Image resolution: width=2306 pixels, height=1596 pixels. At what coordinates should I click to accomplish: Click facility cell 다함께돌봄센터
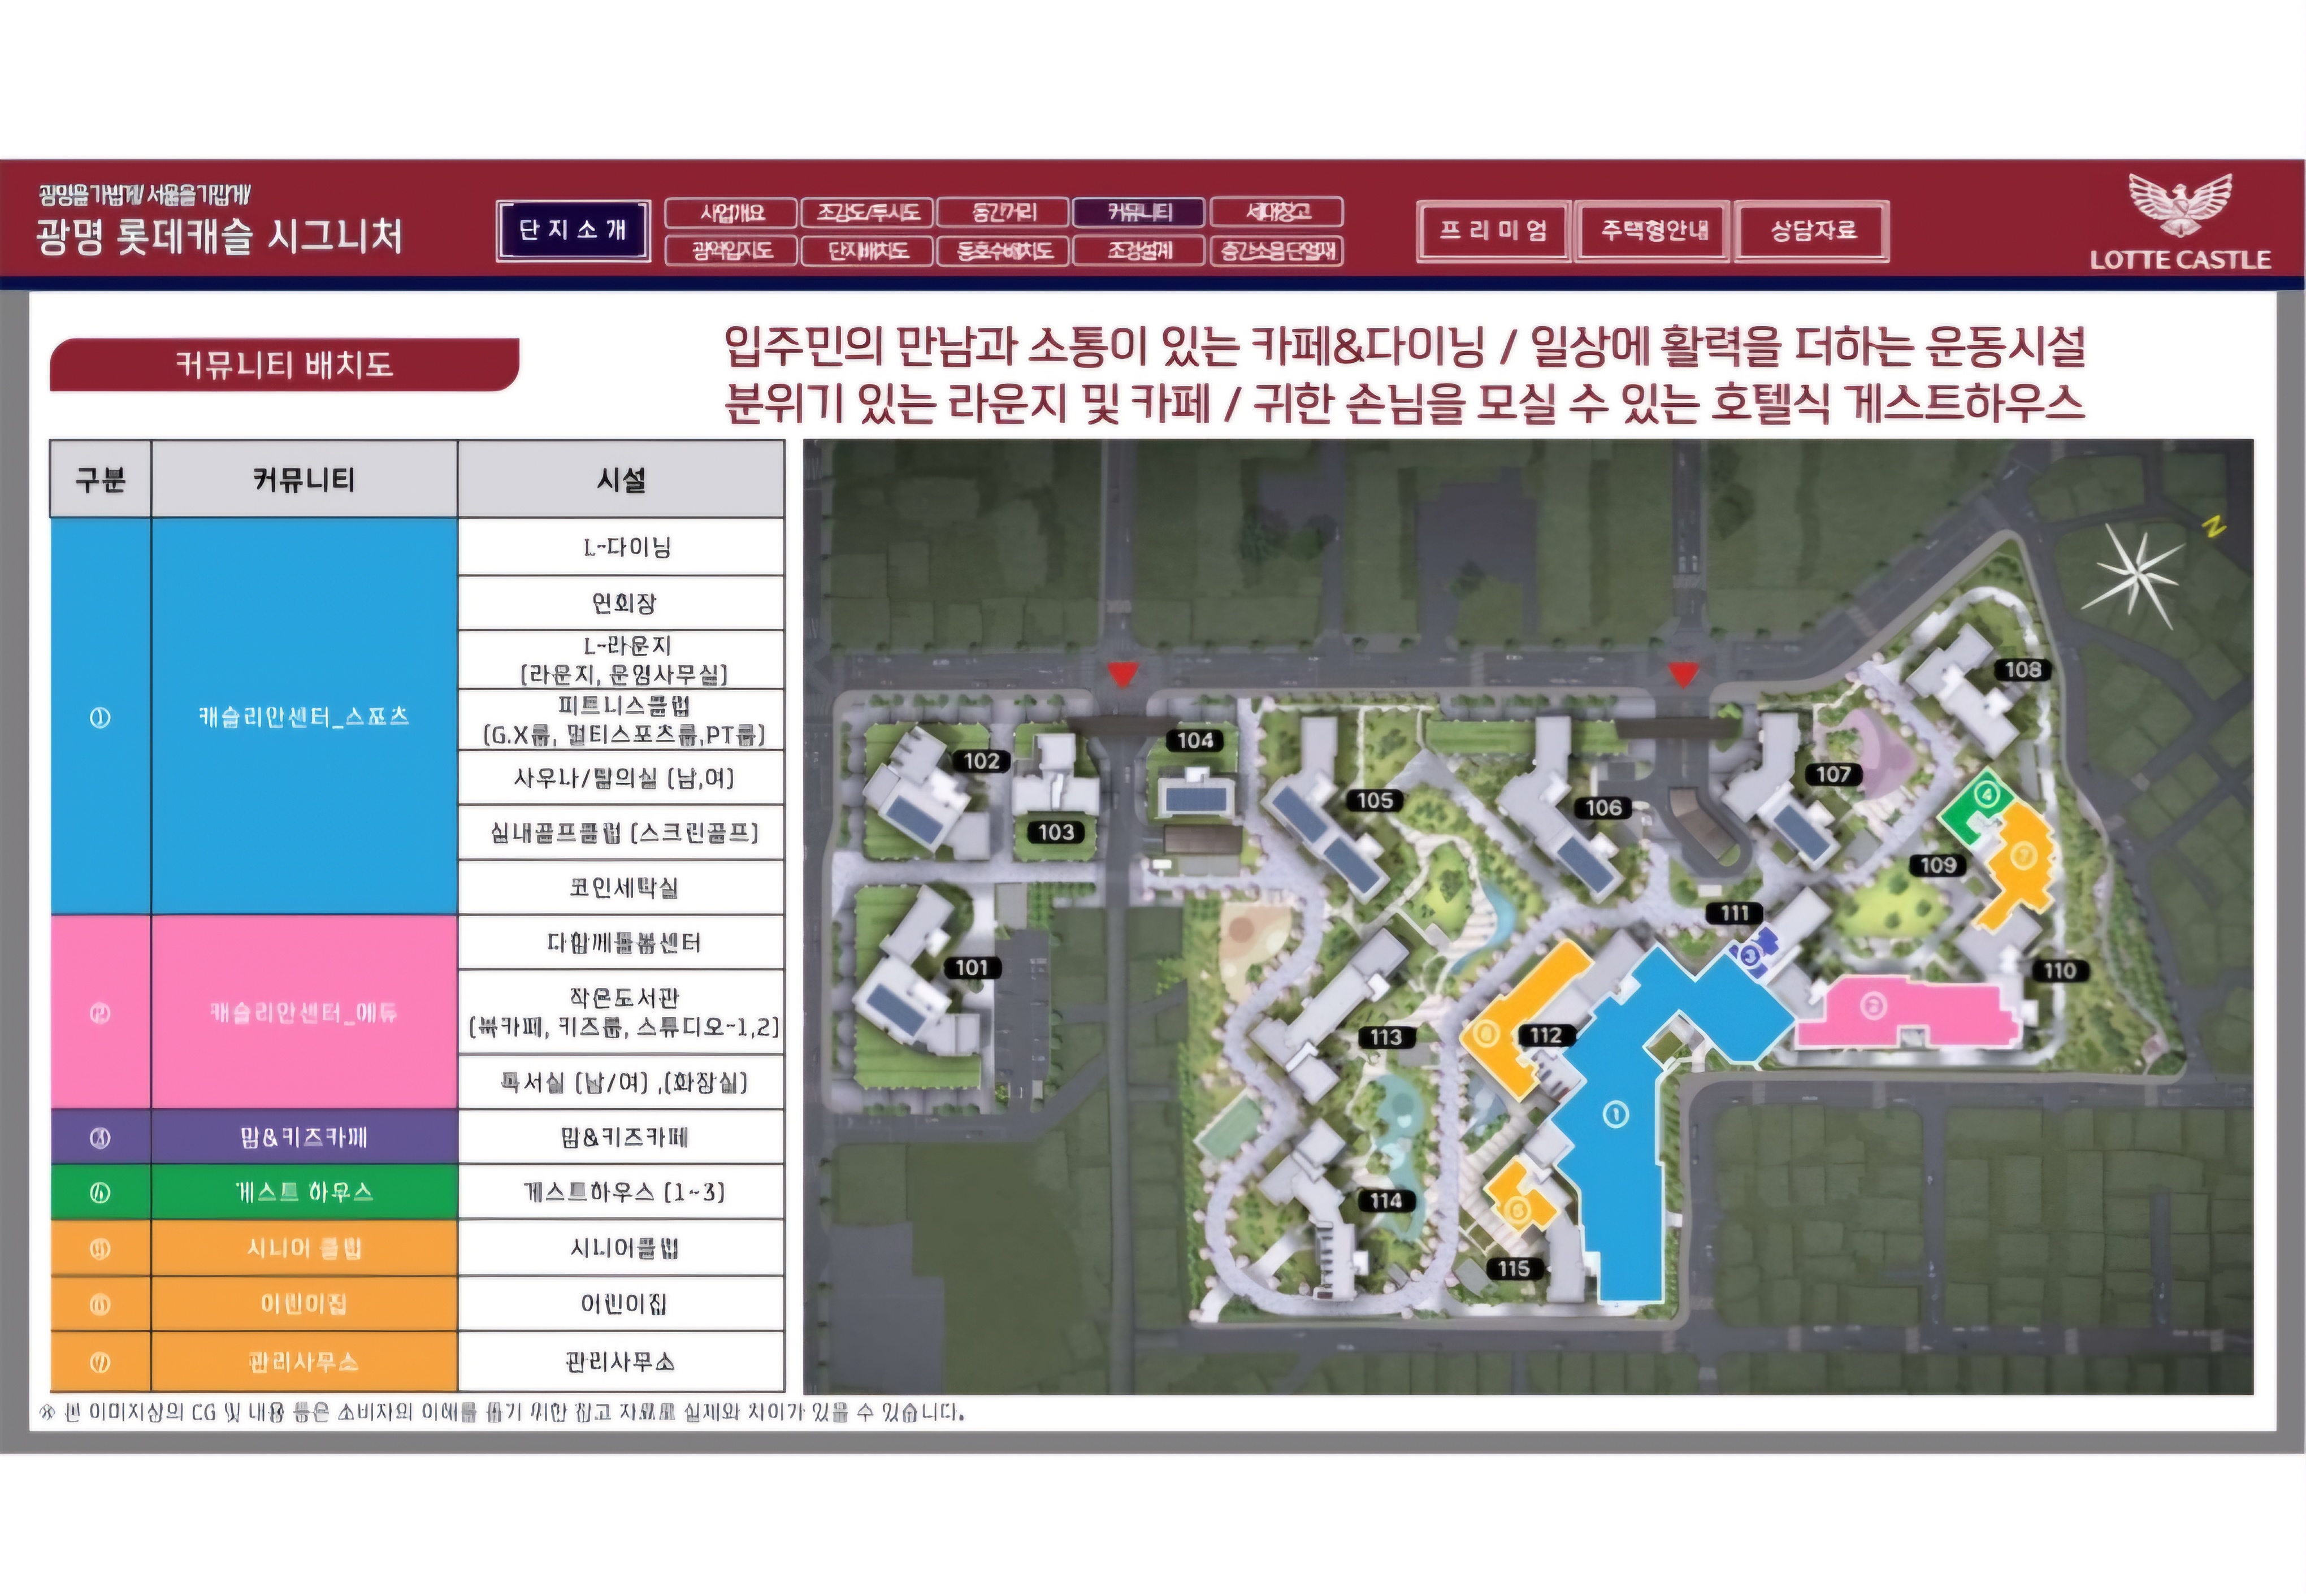click(621, 942)
